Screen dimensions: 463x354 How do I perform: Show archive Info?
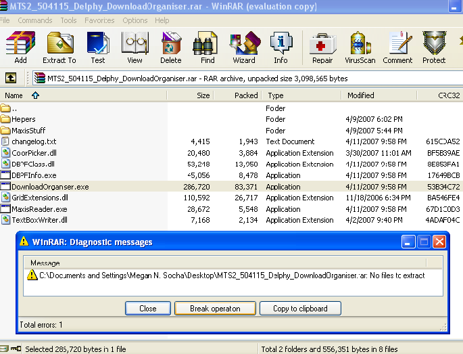click(281, 47)
